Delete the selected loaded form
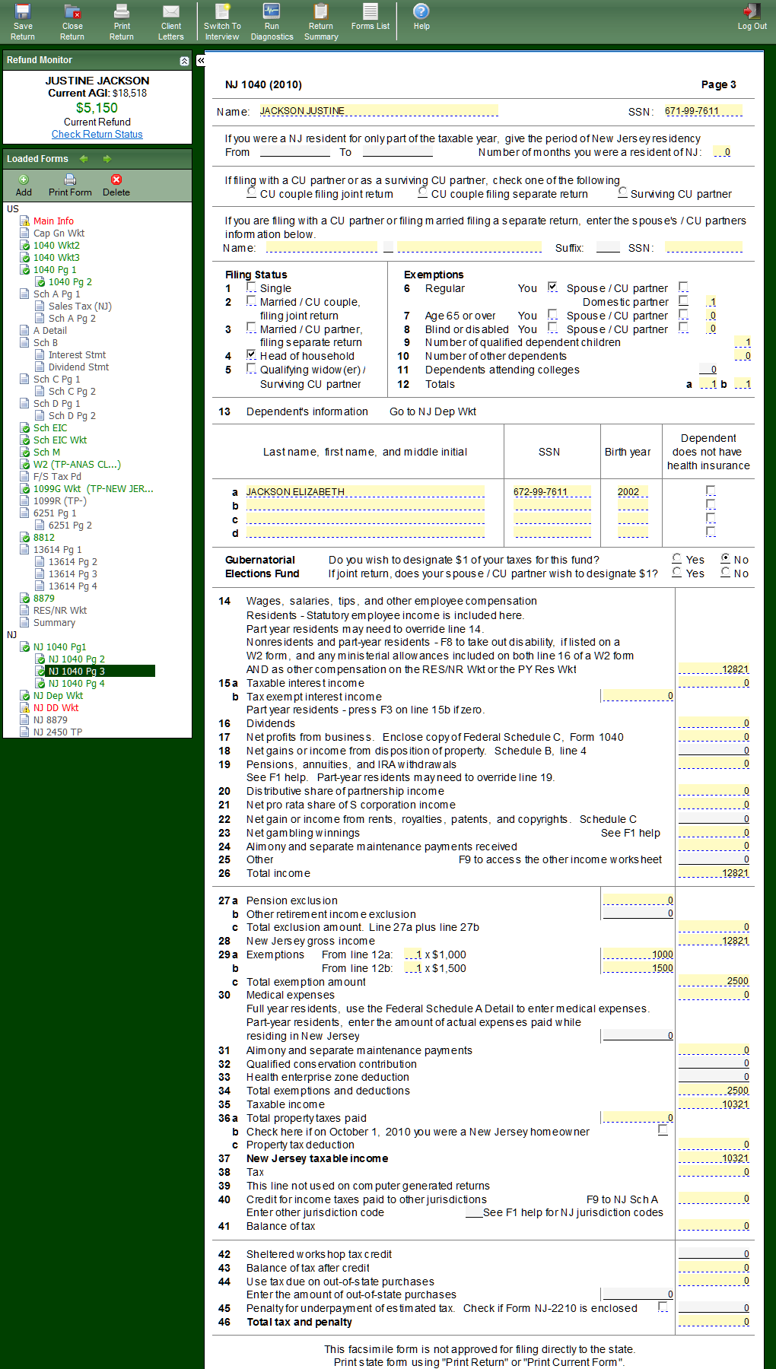The image size is (776, 1369). point(116,185)
